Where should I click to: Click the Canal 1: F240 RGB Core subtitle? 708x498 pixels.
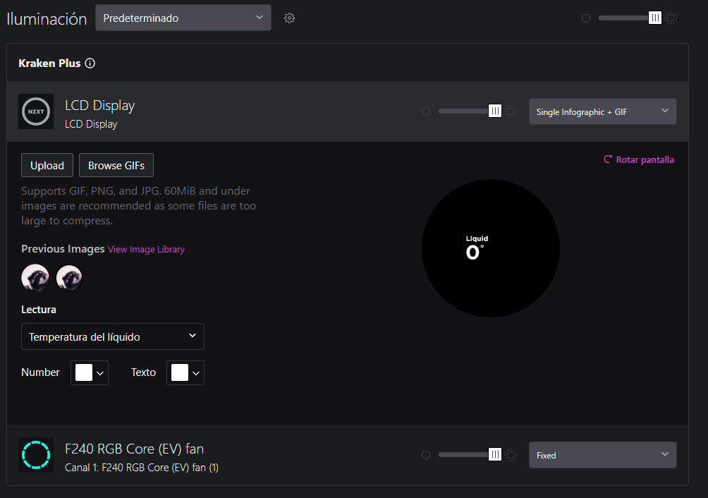pos(142,468)
